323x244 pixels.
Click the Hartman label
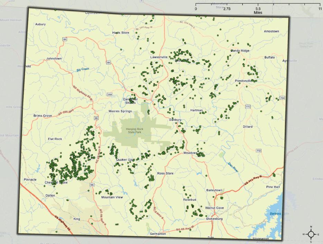click(x=196, y=110)
